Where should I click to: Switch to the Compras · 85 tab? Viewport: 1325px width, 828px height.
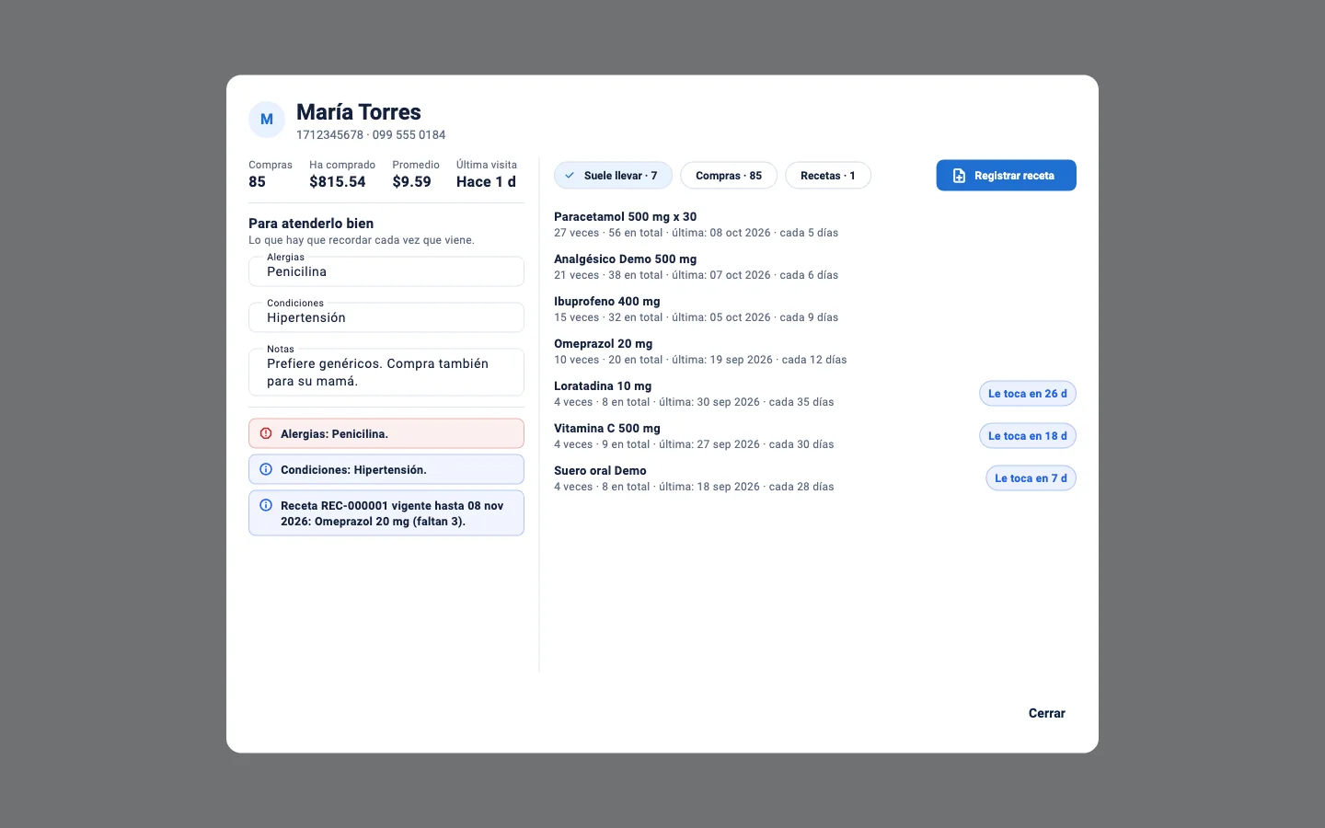[729, 176]
